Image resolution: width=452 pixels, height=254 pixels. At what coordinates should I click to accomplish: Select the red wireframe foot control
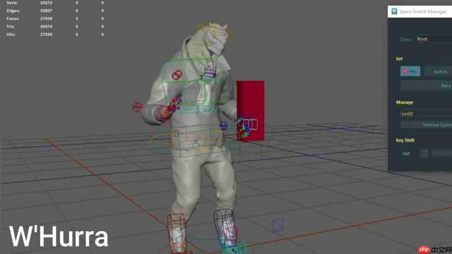tap(177, 233)
